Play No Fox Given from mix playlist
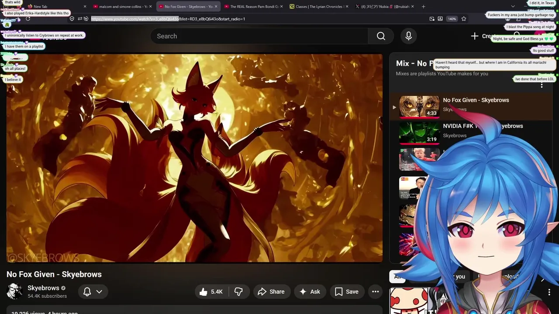The width and height of the screenshot is (559, 314). click(419, 107)
